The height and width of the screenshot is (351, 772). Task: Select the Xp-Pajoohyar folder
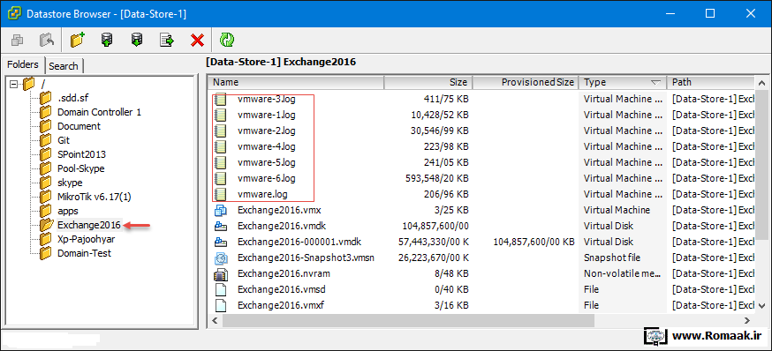point(87,239)
